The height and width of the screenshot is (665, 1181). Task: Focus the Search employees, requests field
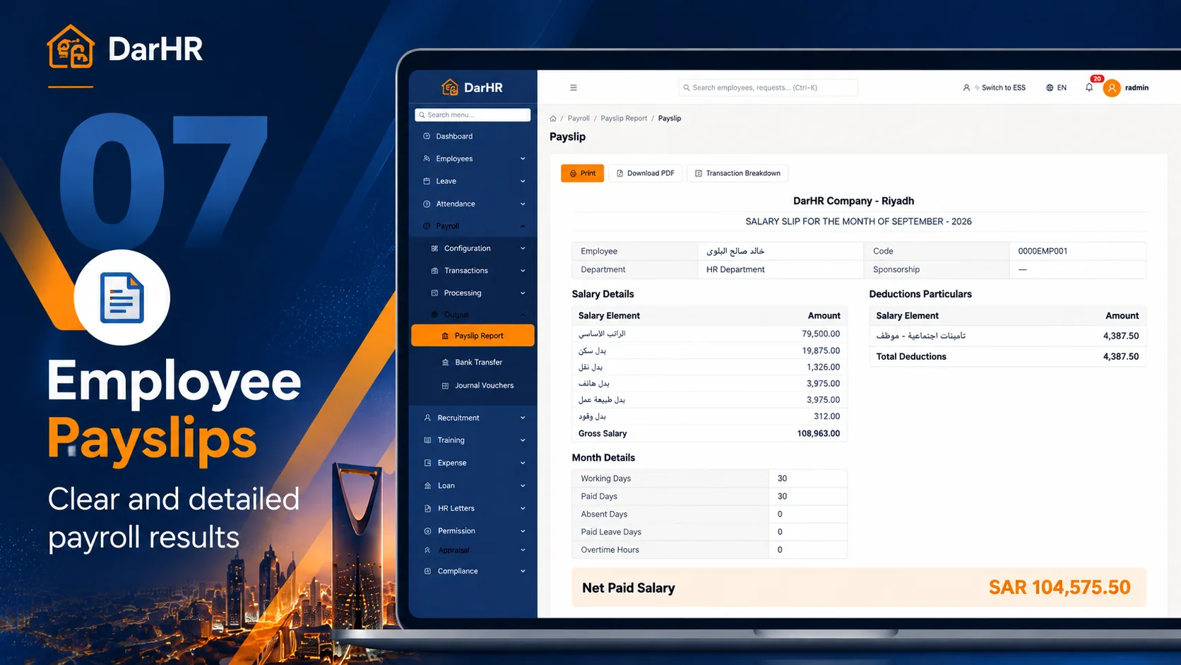tap(768, 88)
